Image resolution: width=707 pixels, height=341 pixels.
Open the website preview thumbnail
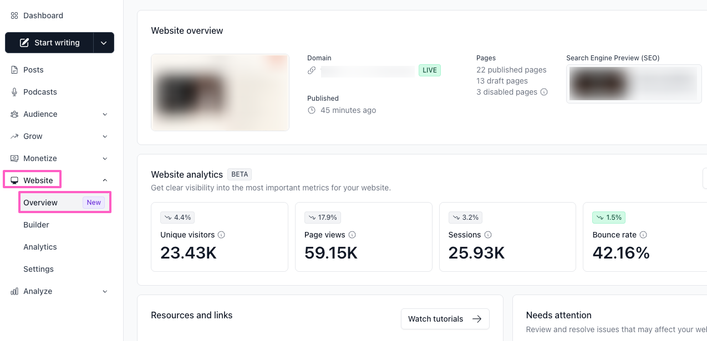click(220, 92)
